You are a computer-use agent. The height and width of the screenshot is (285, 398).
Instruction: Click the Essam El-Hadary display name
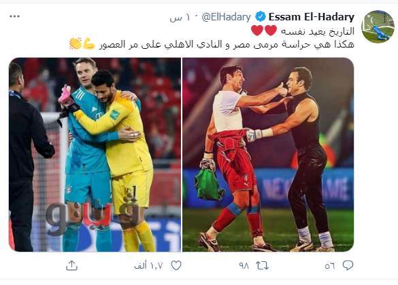point(312,17)
